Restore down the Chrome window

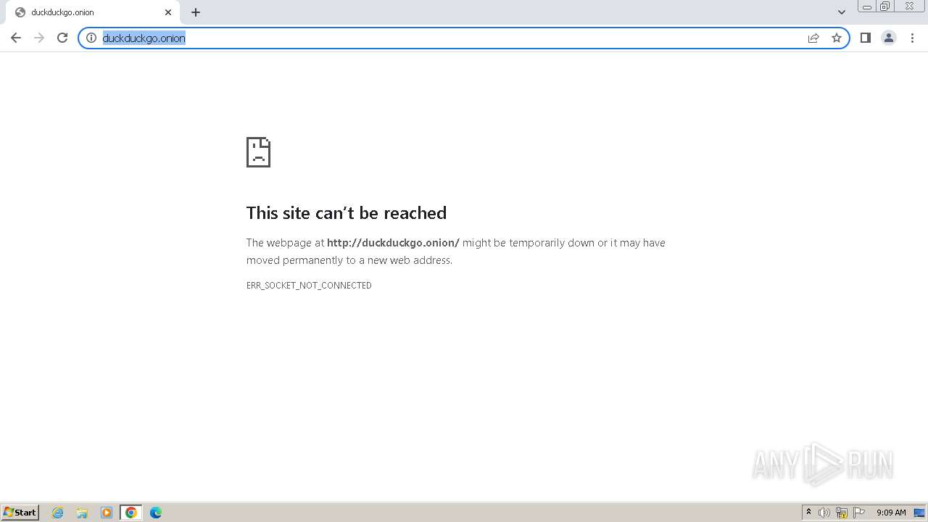point(885,7)
